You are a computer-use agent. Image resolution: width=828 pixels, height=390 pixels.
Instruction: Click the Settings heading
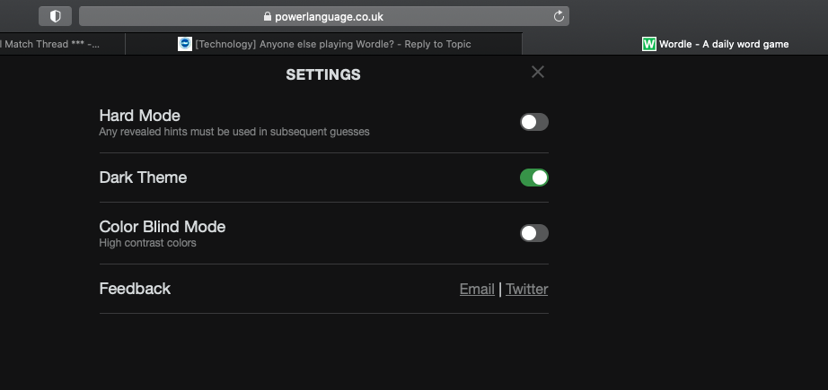coord(323,74)
